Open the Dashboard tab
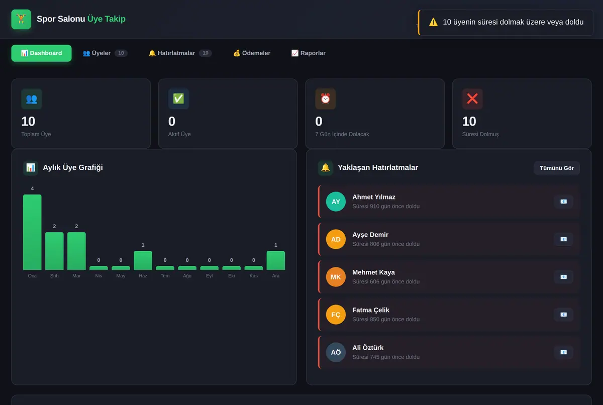This screenshot has width=603, height=405. click(x=41, y=53)
